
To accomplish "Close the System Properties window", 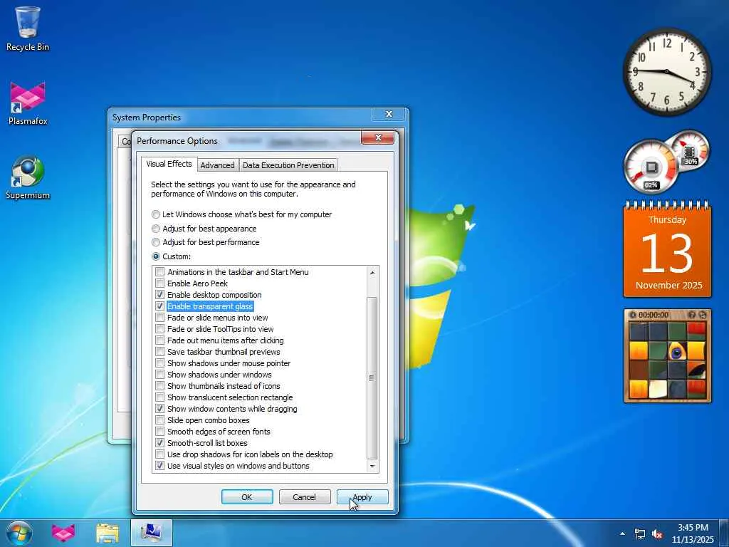I will 389,114.
